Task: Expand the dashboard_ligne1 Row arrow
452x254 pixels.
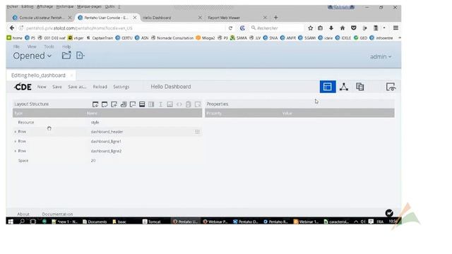Action: pos(16,141)
